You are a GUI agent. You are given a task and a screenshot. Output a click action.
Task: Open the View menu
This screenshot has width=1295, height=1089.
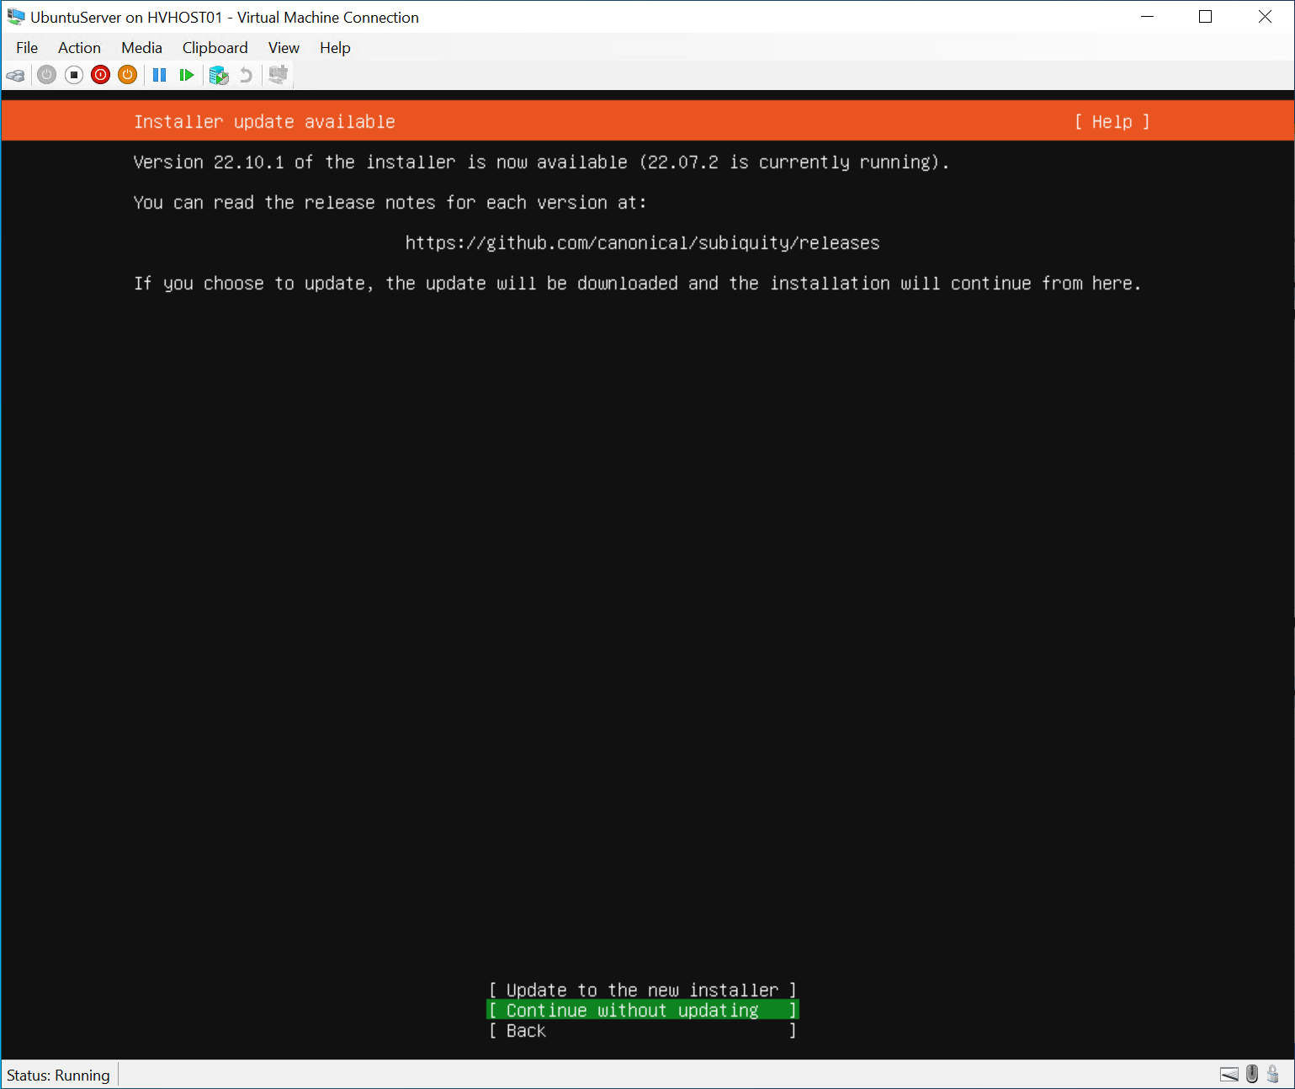coord(284,48)
